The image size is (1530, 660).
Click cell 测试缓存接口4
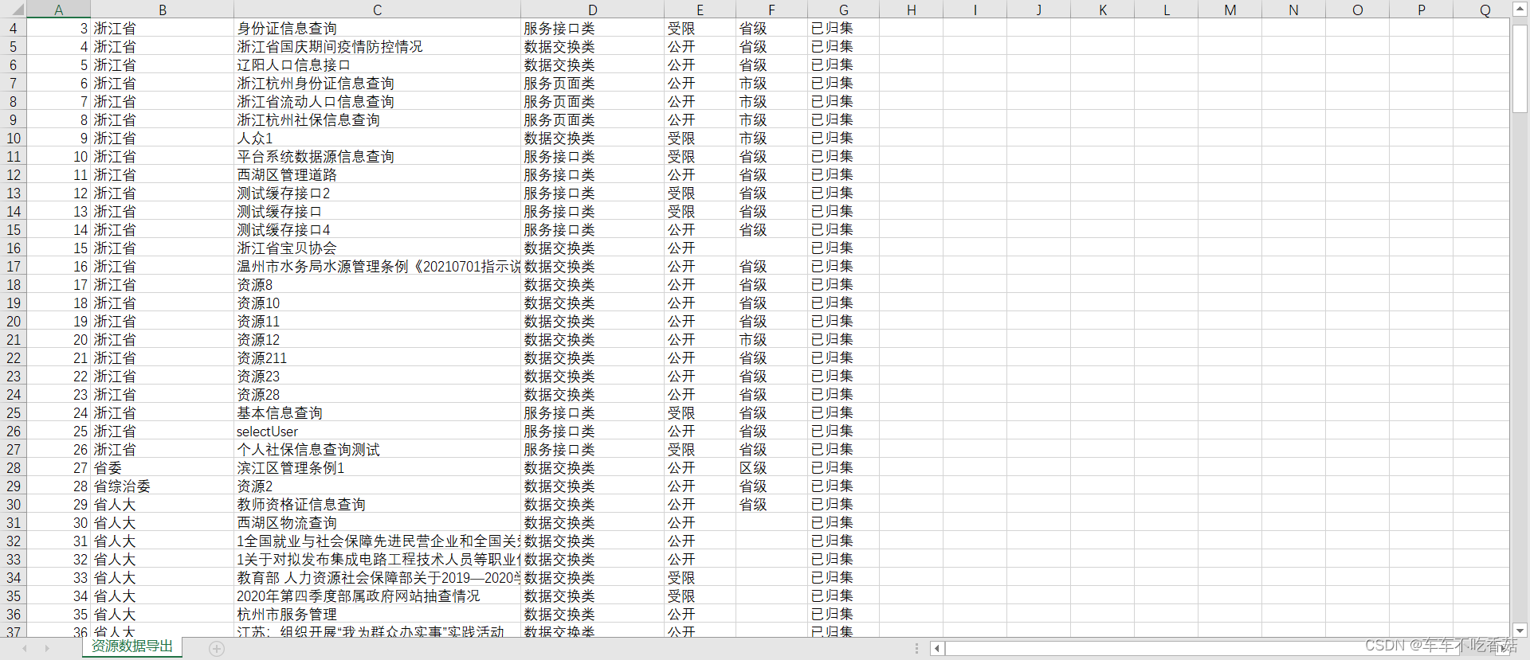click(378, 229)
